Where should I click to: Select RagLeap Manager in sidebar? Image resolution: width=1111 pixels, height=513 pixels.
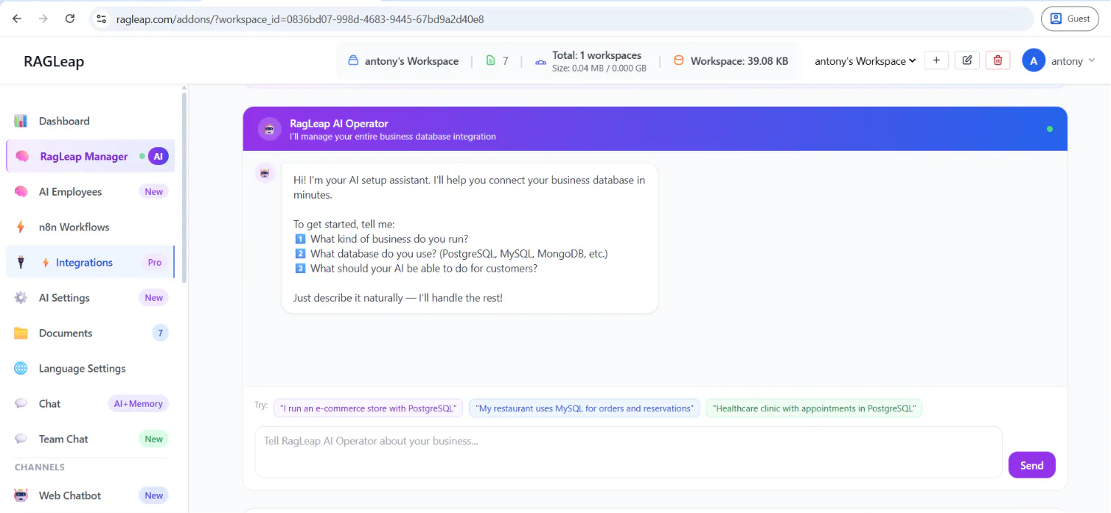[90, 156]
